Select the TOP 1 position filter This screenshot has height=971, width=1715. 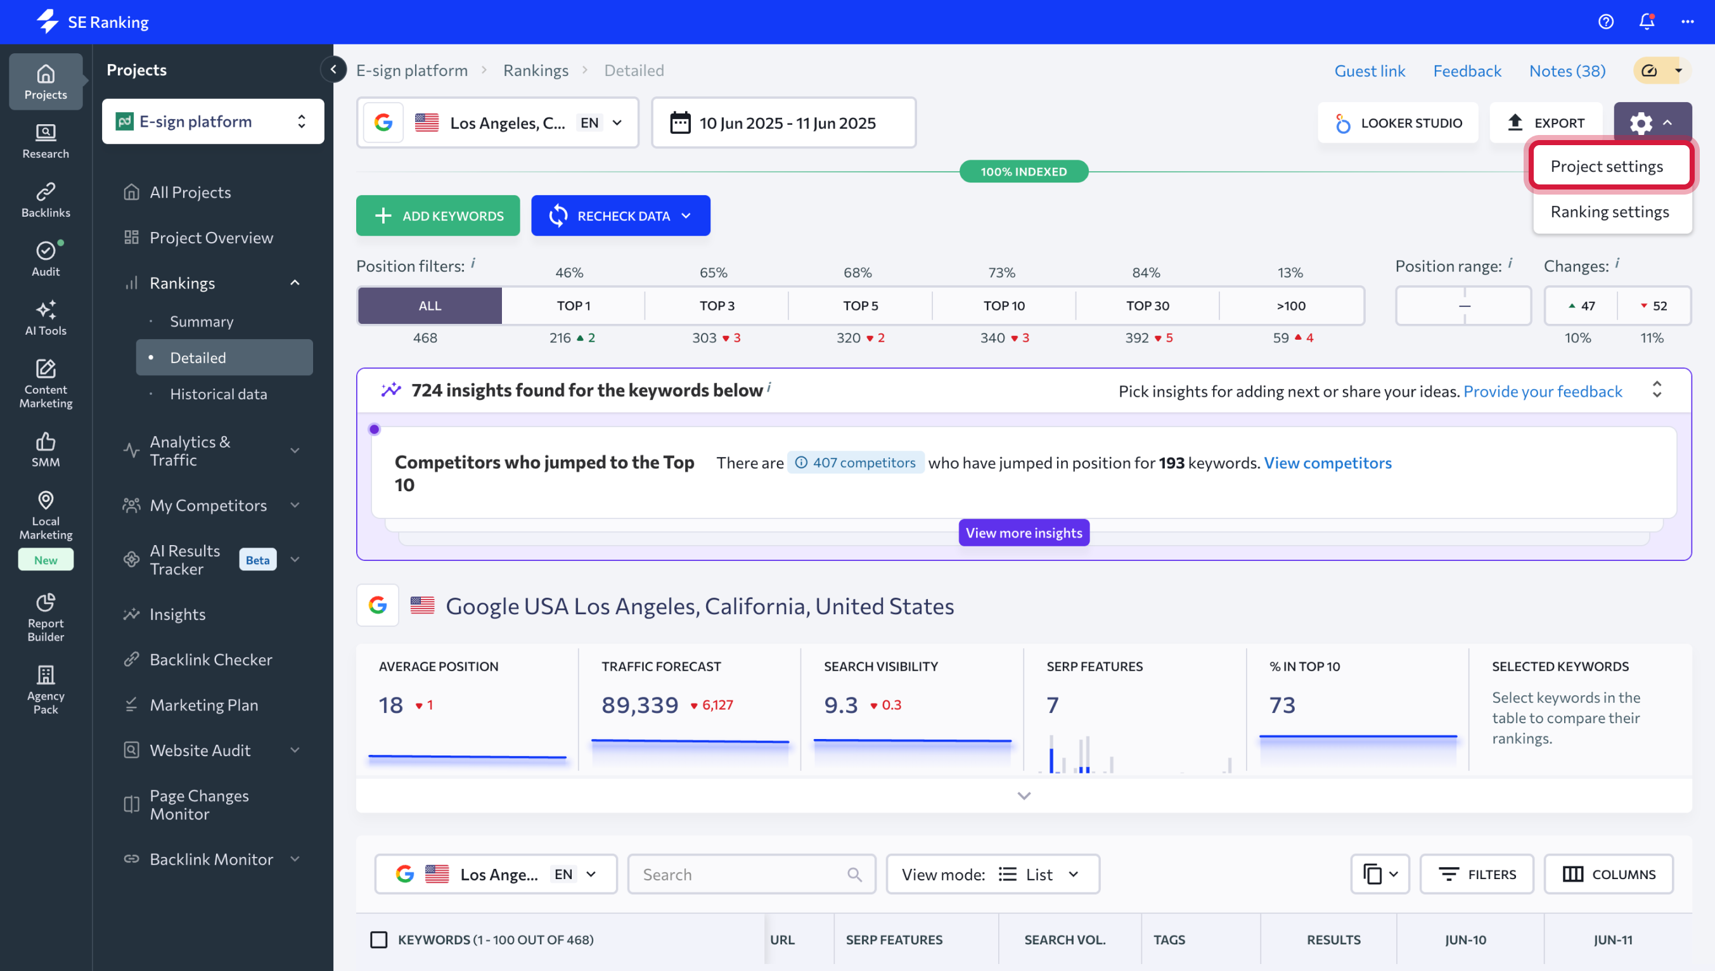point(574,306)
